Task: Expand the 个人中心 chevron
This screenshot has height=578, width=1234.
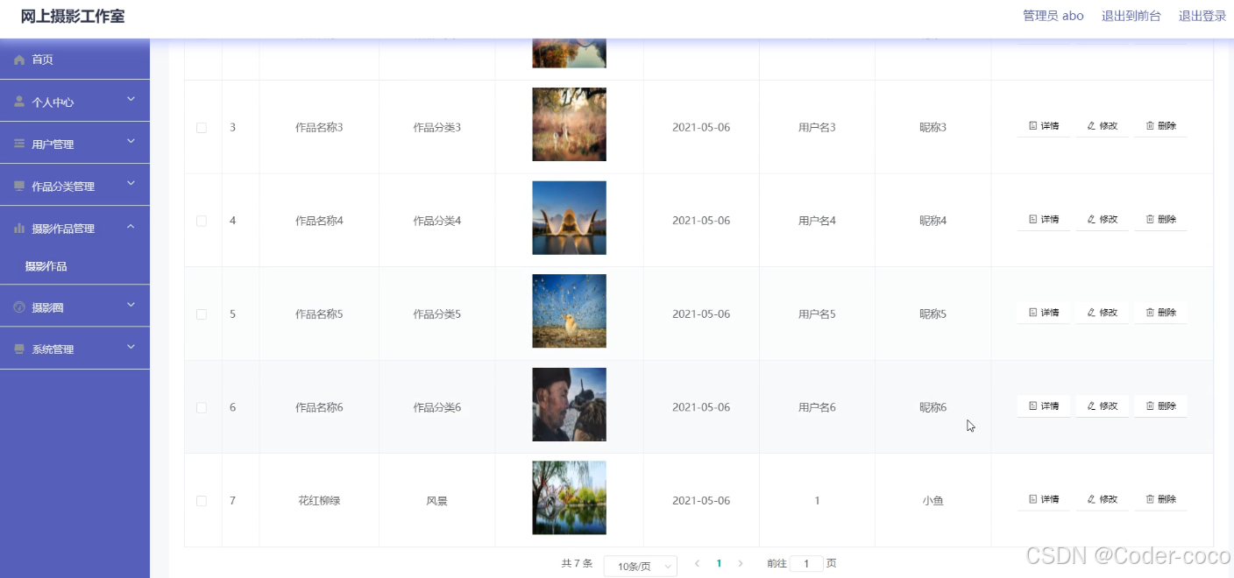Action: click(131, 100)
